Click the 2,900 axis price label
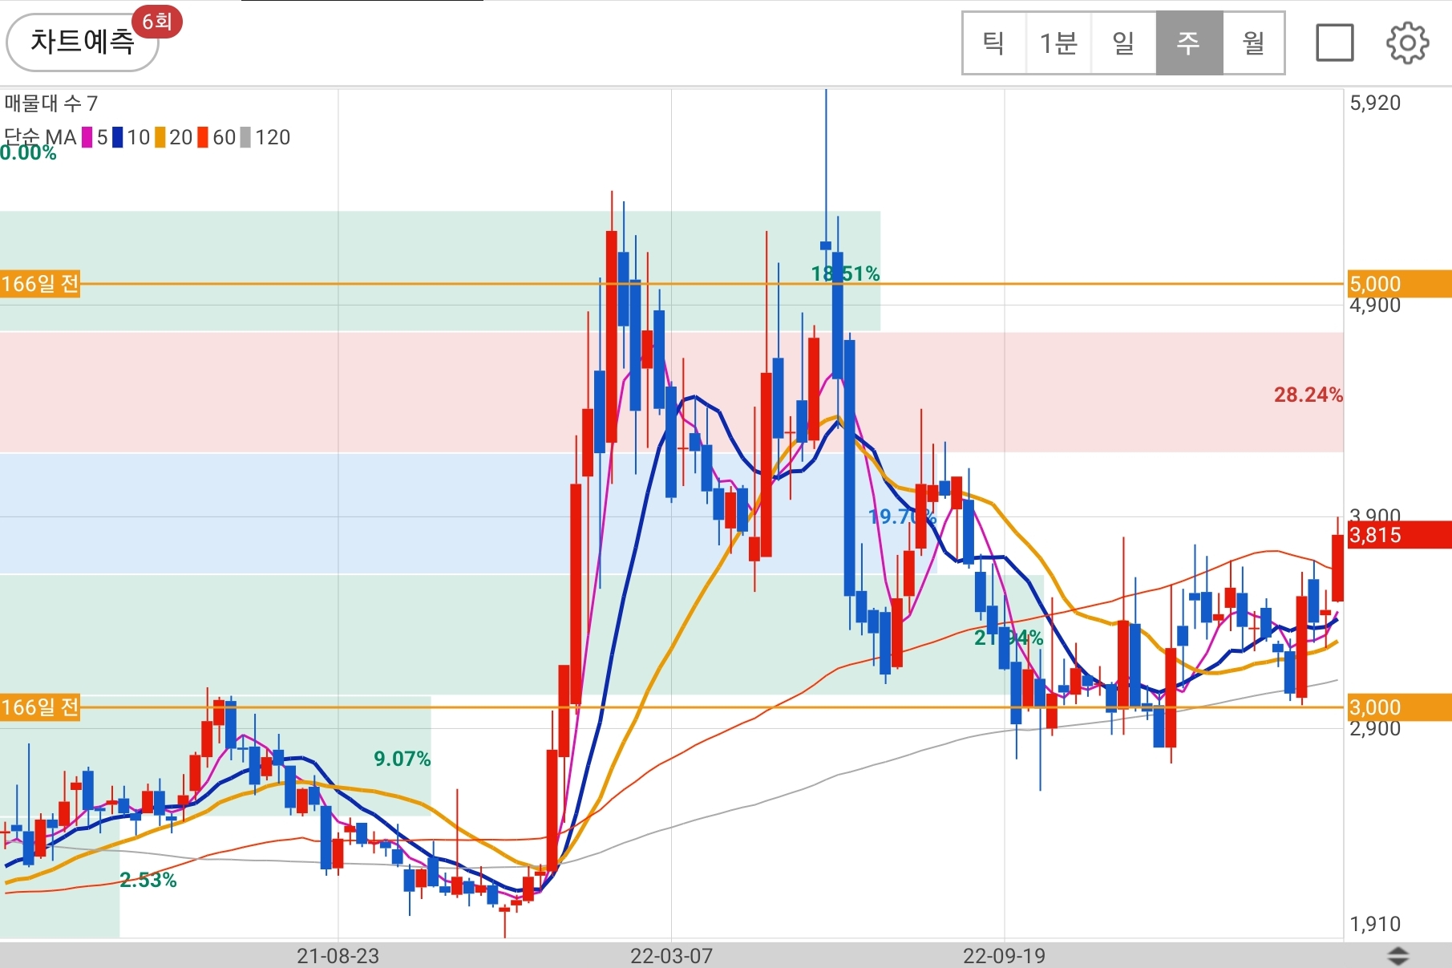This screenshot has height=968, width=1452. [x=1375, y=730]
